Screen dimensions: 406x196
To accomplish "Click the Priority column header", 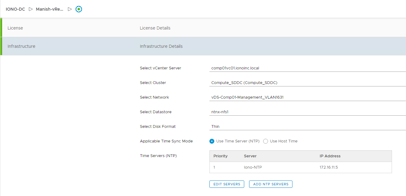I will point(220,156).
